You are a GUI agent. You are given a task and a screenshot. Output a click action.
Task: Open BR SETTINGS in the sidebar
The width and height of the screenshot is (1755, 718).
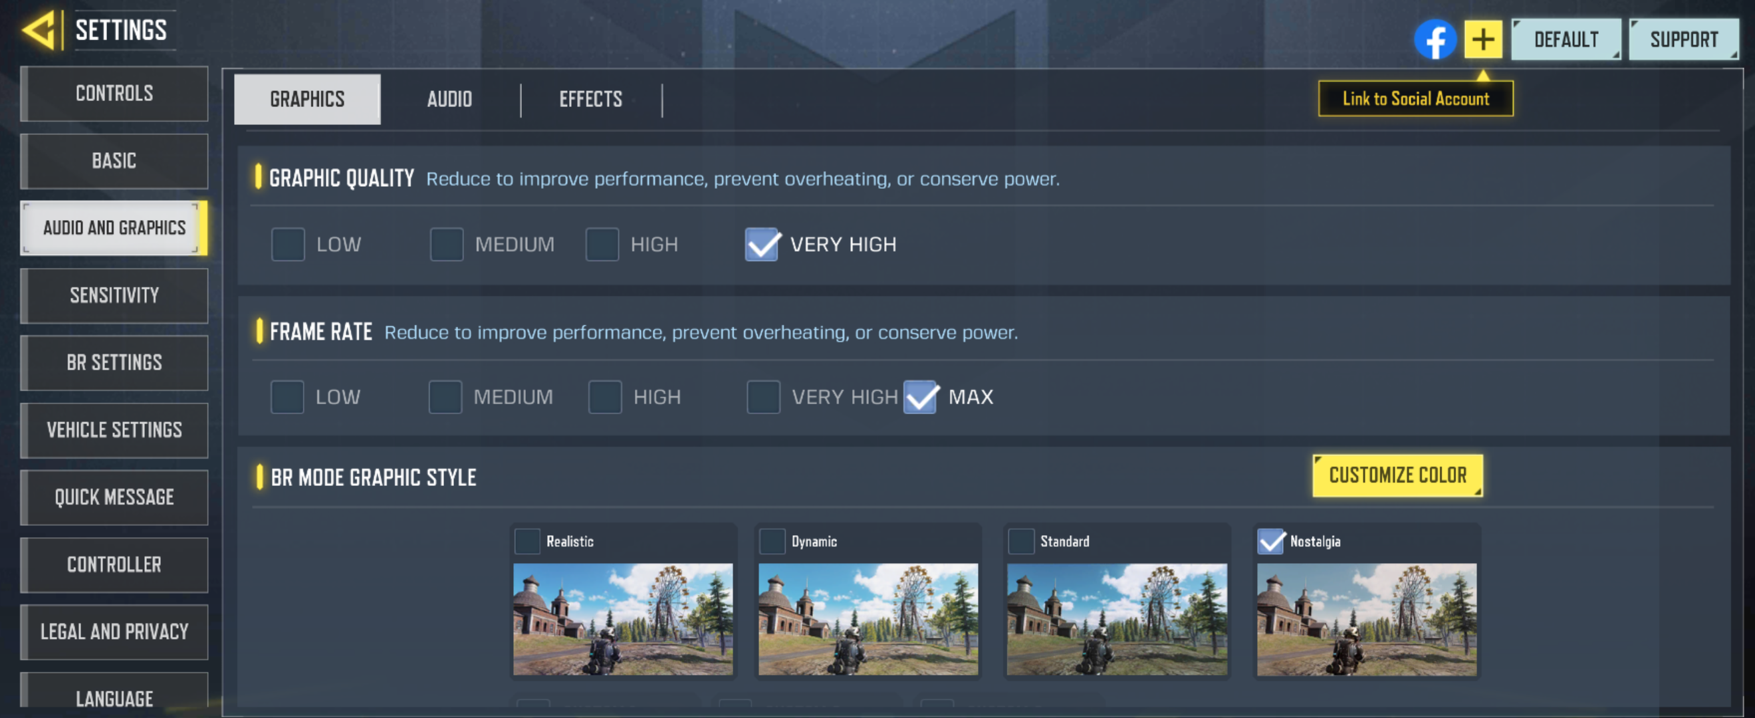[x=114, y=362]
